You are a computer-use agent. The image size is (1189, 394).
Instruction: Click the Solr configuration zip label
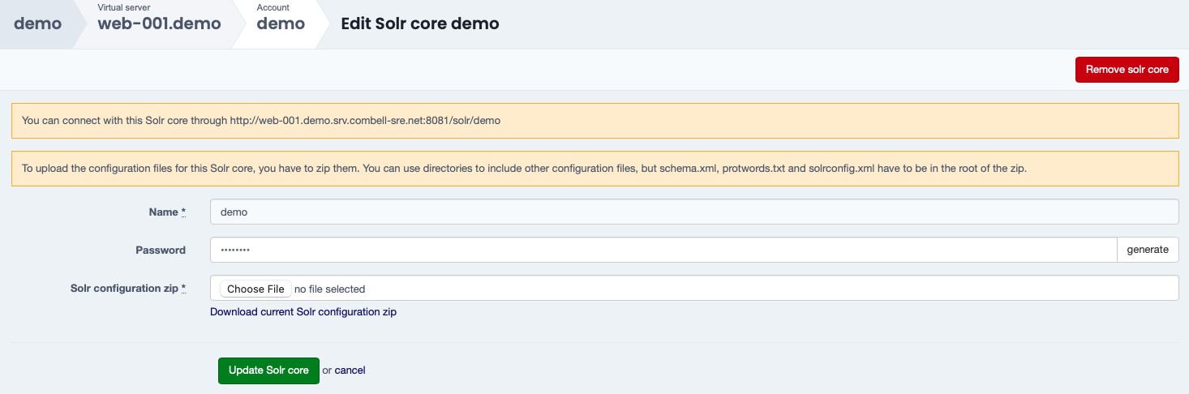coord(128,288)
